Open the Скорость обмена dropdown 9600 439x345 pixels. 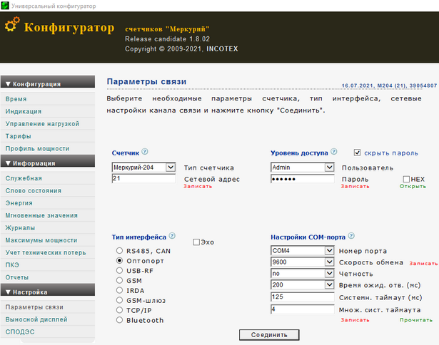(x=303, y=262)
